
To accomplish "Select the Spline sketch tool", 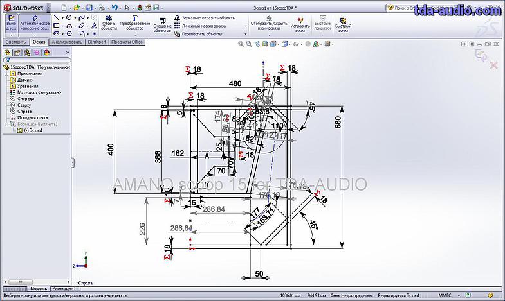I will [x=82, y=18].
